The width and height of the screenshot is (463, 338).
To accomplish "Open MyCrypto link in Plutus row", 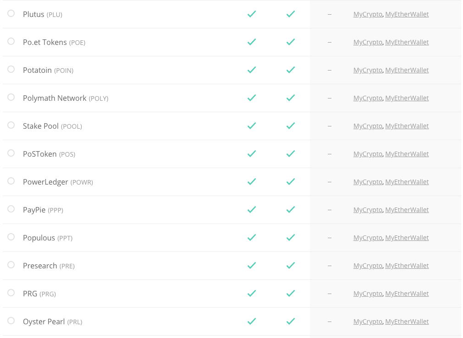I will (368, 14).
